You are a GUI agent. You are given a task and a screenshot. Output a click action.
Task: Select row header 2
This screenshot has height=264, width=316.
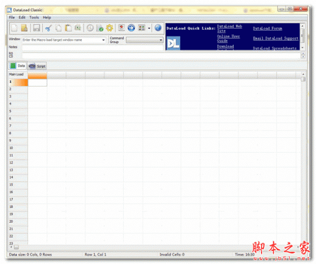(18, 90)
